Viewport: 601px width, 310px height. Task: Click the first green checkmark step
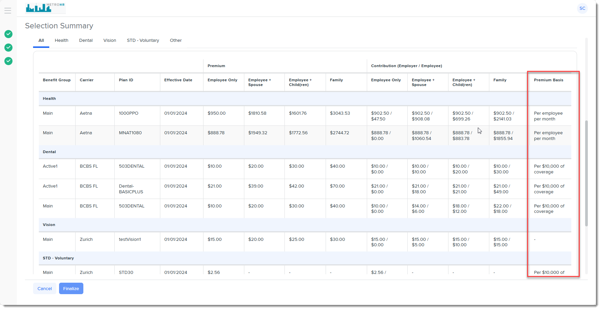(8, 34)
